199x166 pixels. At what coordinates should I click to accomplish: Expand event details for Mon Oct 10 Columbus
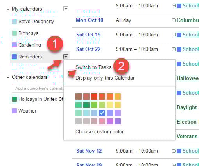[174, 20]
